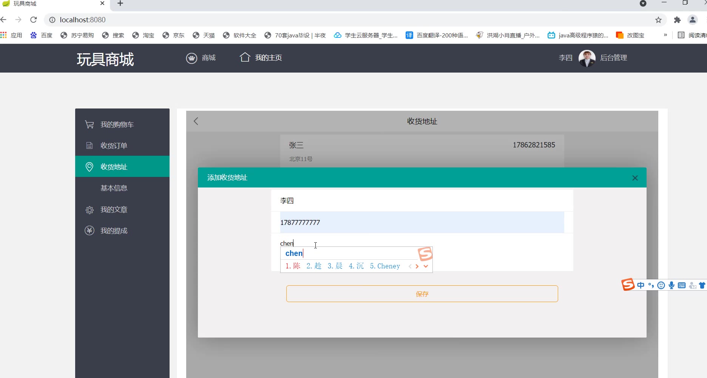Go to next page of IME candidates
The image size is (707, 378).
tap(417, 266)
